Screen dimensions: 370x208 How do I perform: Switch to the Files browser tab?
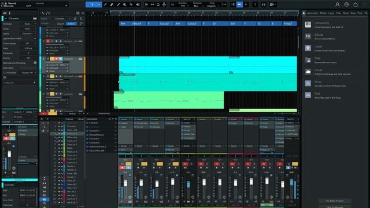click(x=339, y=13)
